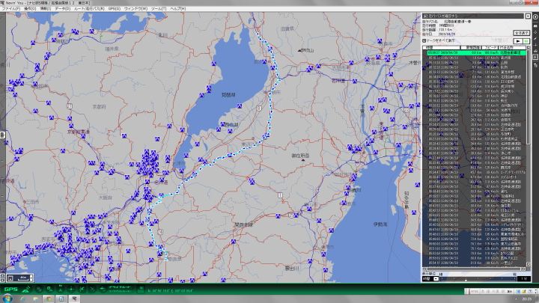Click the display-interval slider track
The width and height of the screenshot is (539, 303).
point(478,278)
